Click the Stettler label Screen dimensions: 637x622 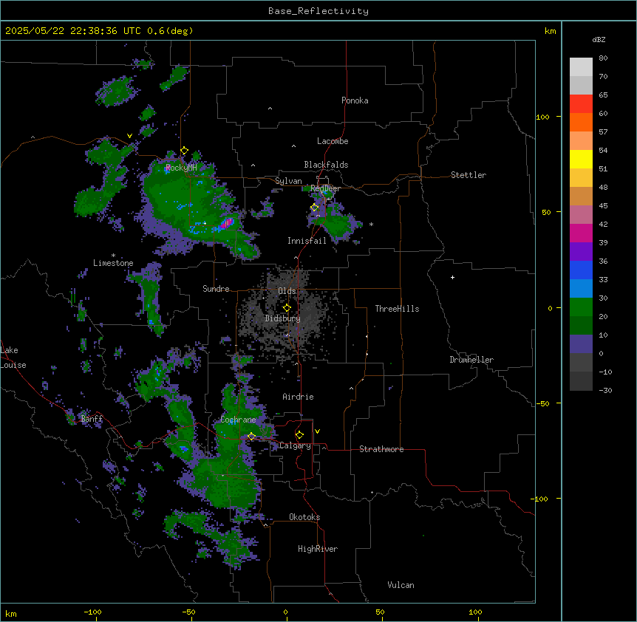pos(469,175)
